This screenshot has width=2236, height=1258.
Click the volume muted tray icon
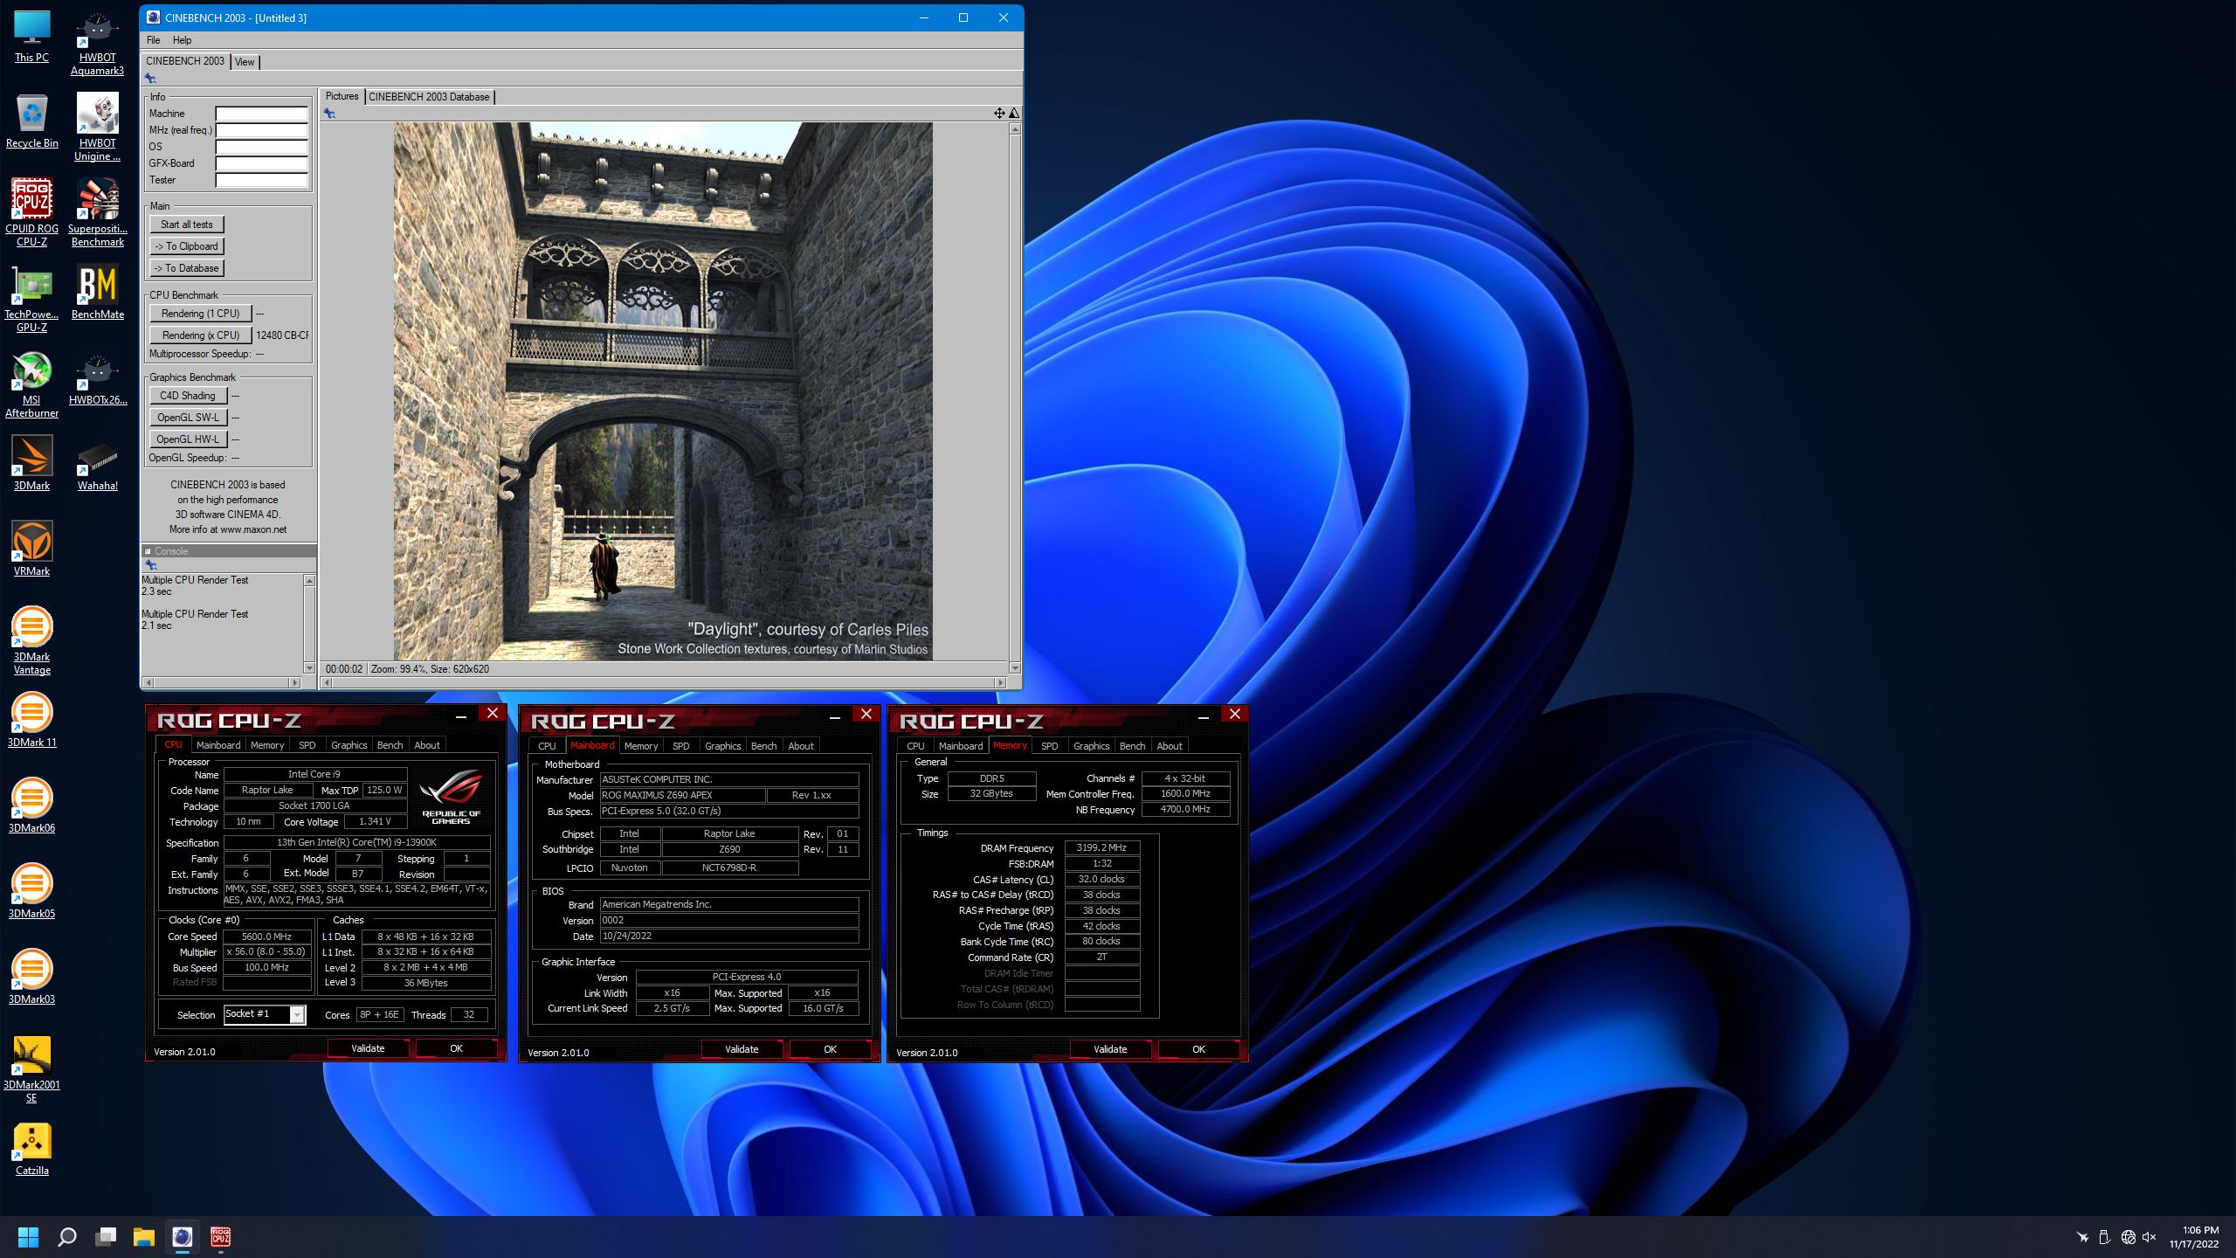2150,1237
